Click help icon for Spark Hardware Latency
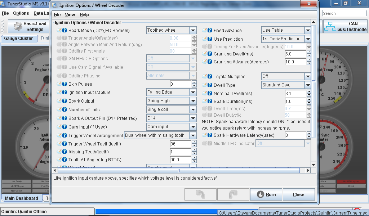 [210, 135]
